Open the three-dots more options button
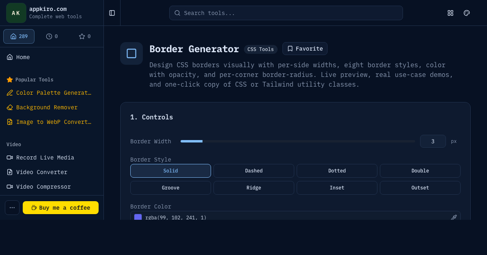Image resolution: width=487 pixels, height=255 pixels. point(12,208)
